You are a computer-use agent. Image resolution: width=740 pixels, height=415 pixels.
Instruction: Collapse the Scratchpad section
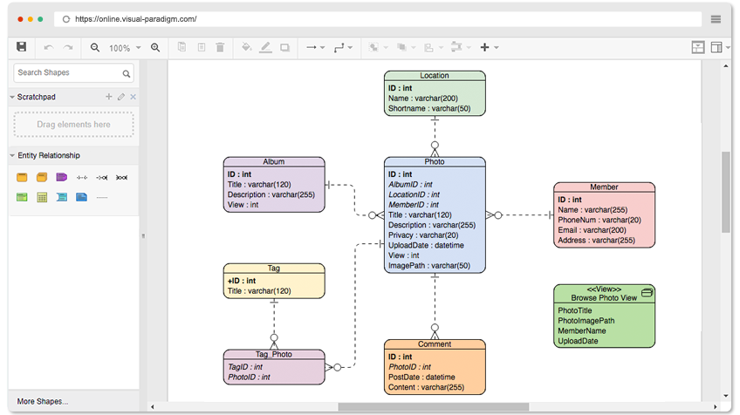tap(12, 97)
